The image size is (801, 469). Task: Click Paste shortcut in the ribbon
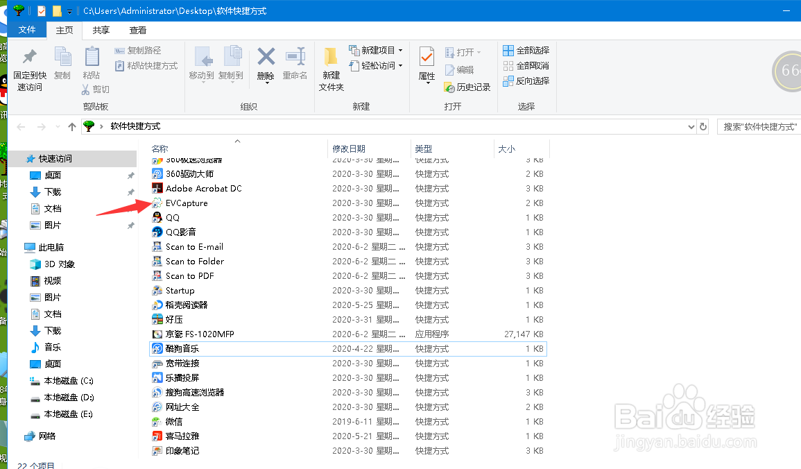(146, 65)
